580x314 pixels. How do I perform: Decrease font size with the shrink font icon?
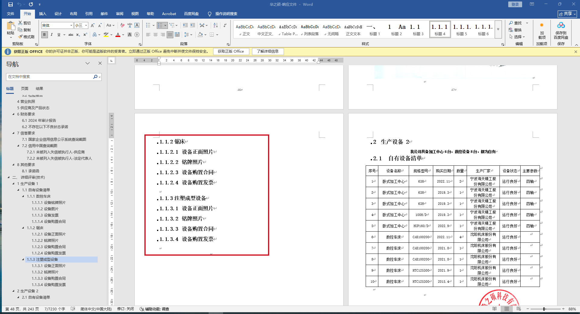point(100,25)
